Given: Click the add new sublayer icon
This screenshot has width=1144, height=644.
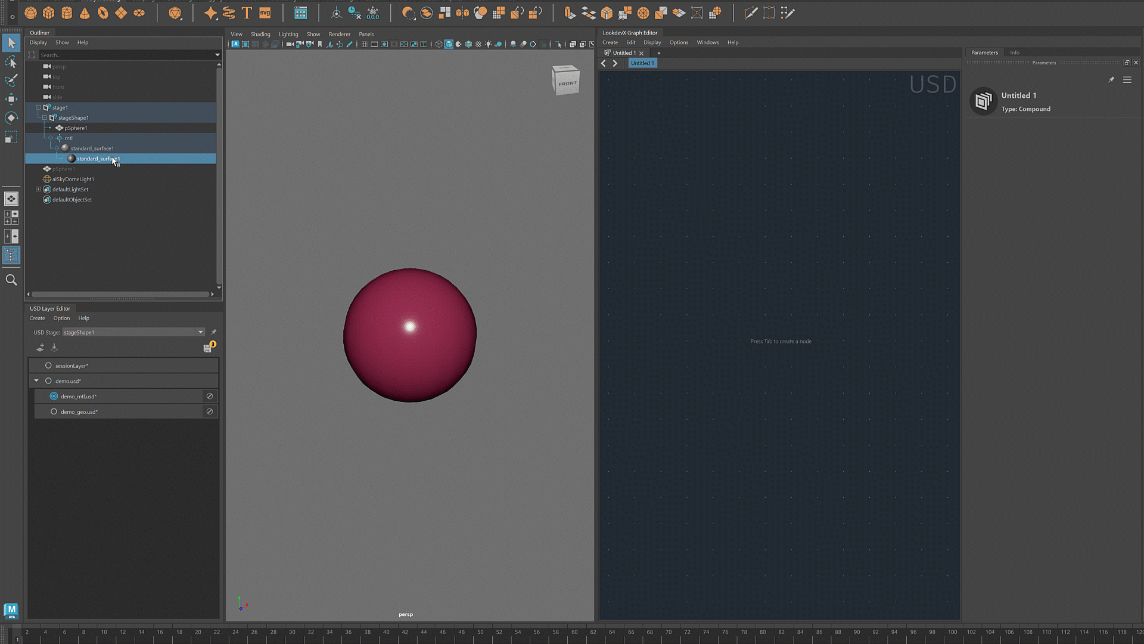Looking at the screenshot, I should tap(40, 348).
